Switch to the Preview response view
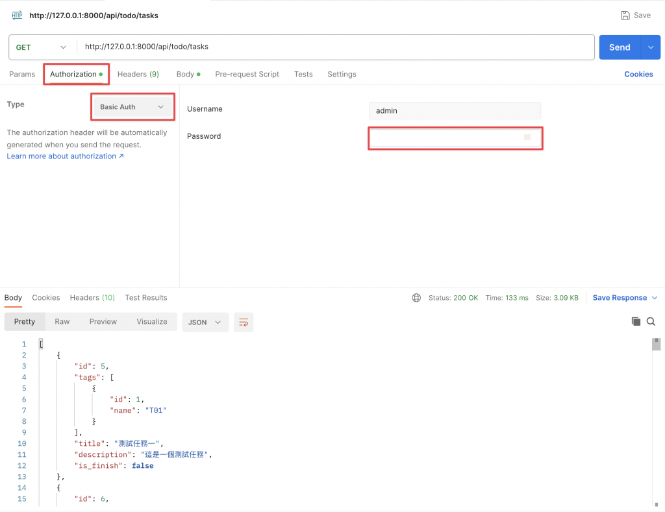Screen dimensions: 665x512 pyautogui.click(x=103, y=322)
